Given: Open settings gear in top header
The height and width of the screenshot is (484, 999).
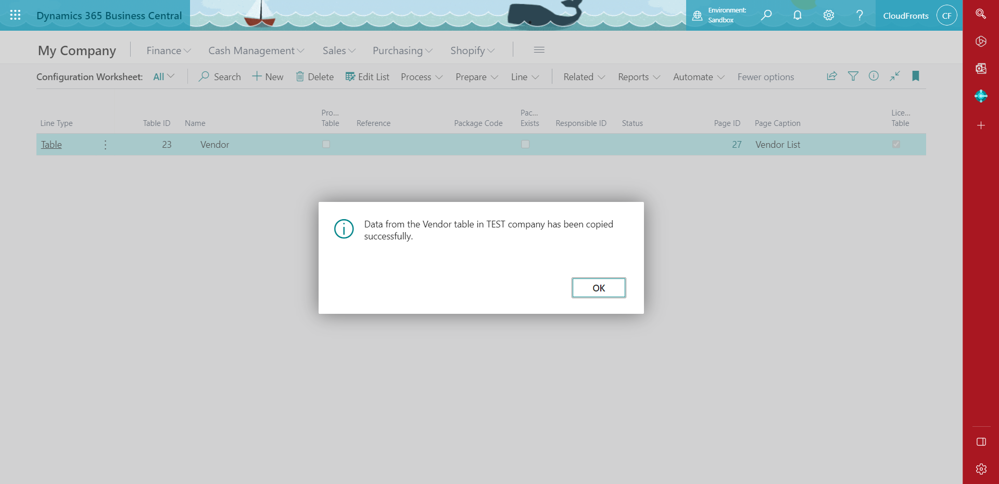Looking at the screenshot, I should (x=828, y=15).
